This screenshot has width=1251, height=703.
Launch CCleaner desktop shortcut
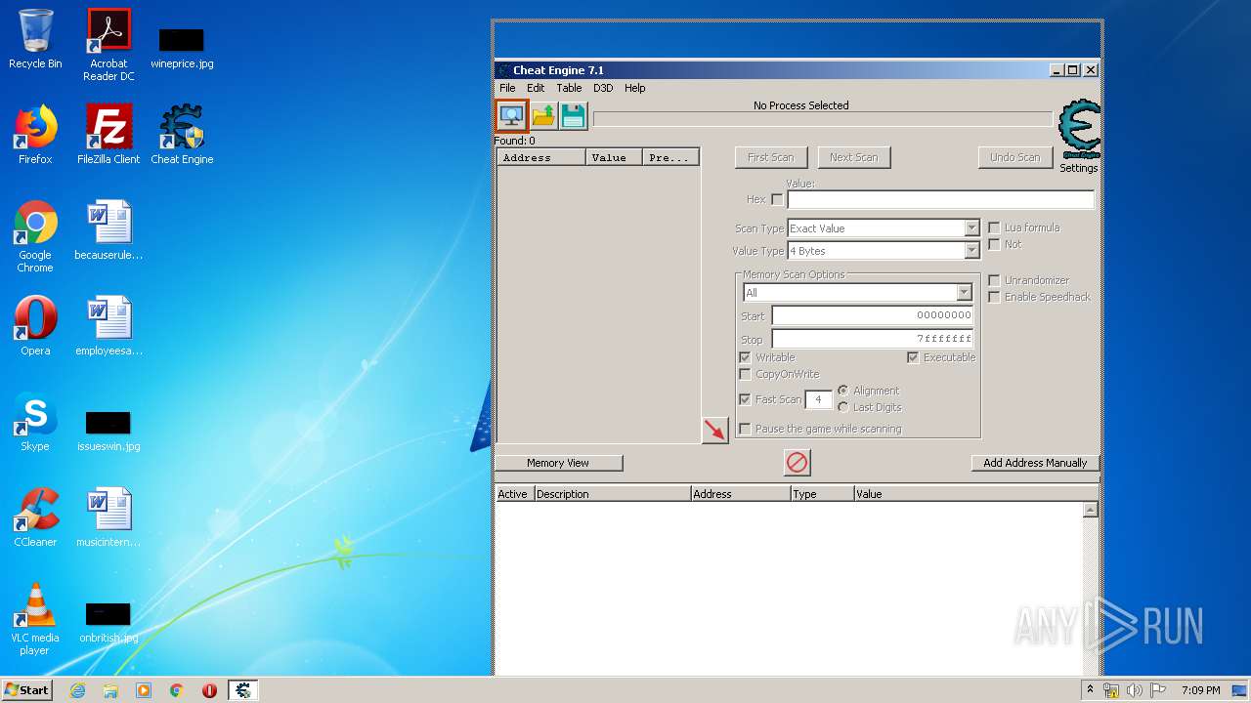click(35, 517)
